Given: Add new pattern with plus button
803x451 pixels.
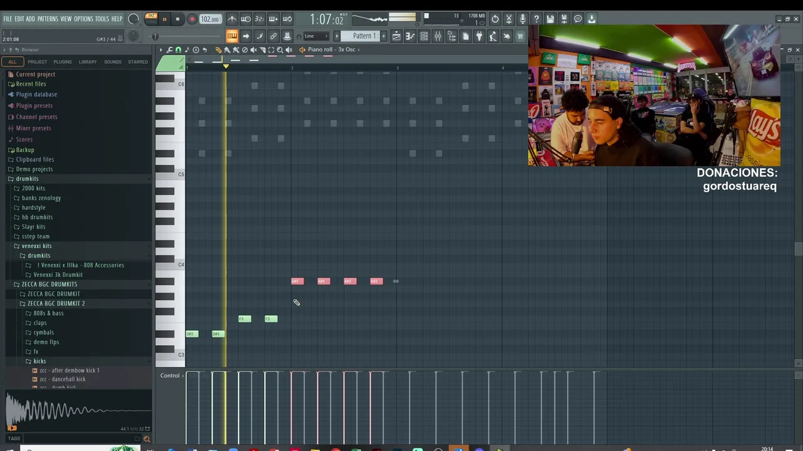Looking at the screenshot, I should pyautogui.click(x=383, y=36).
